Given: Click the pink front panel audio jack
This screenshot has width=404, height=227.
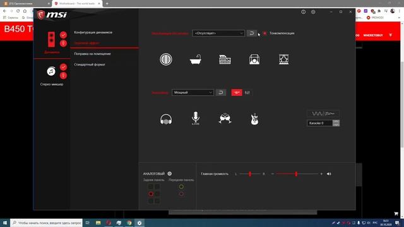Looking at the screenshot, I should pyautogui.click(x=181, y=194).
